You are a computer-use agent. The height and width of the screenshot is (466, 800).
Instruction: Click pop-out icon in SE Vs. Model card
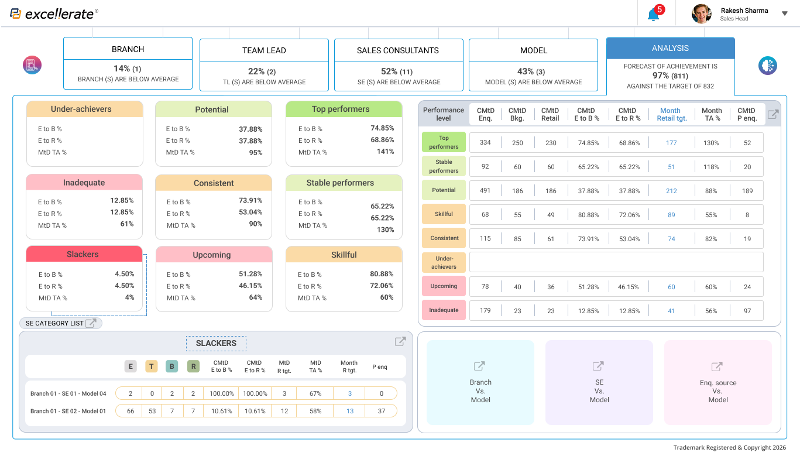click(x=598, y=366)
